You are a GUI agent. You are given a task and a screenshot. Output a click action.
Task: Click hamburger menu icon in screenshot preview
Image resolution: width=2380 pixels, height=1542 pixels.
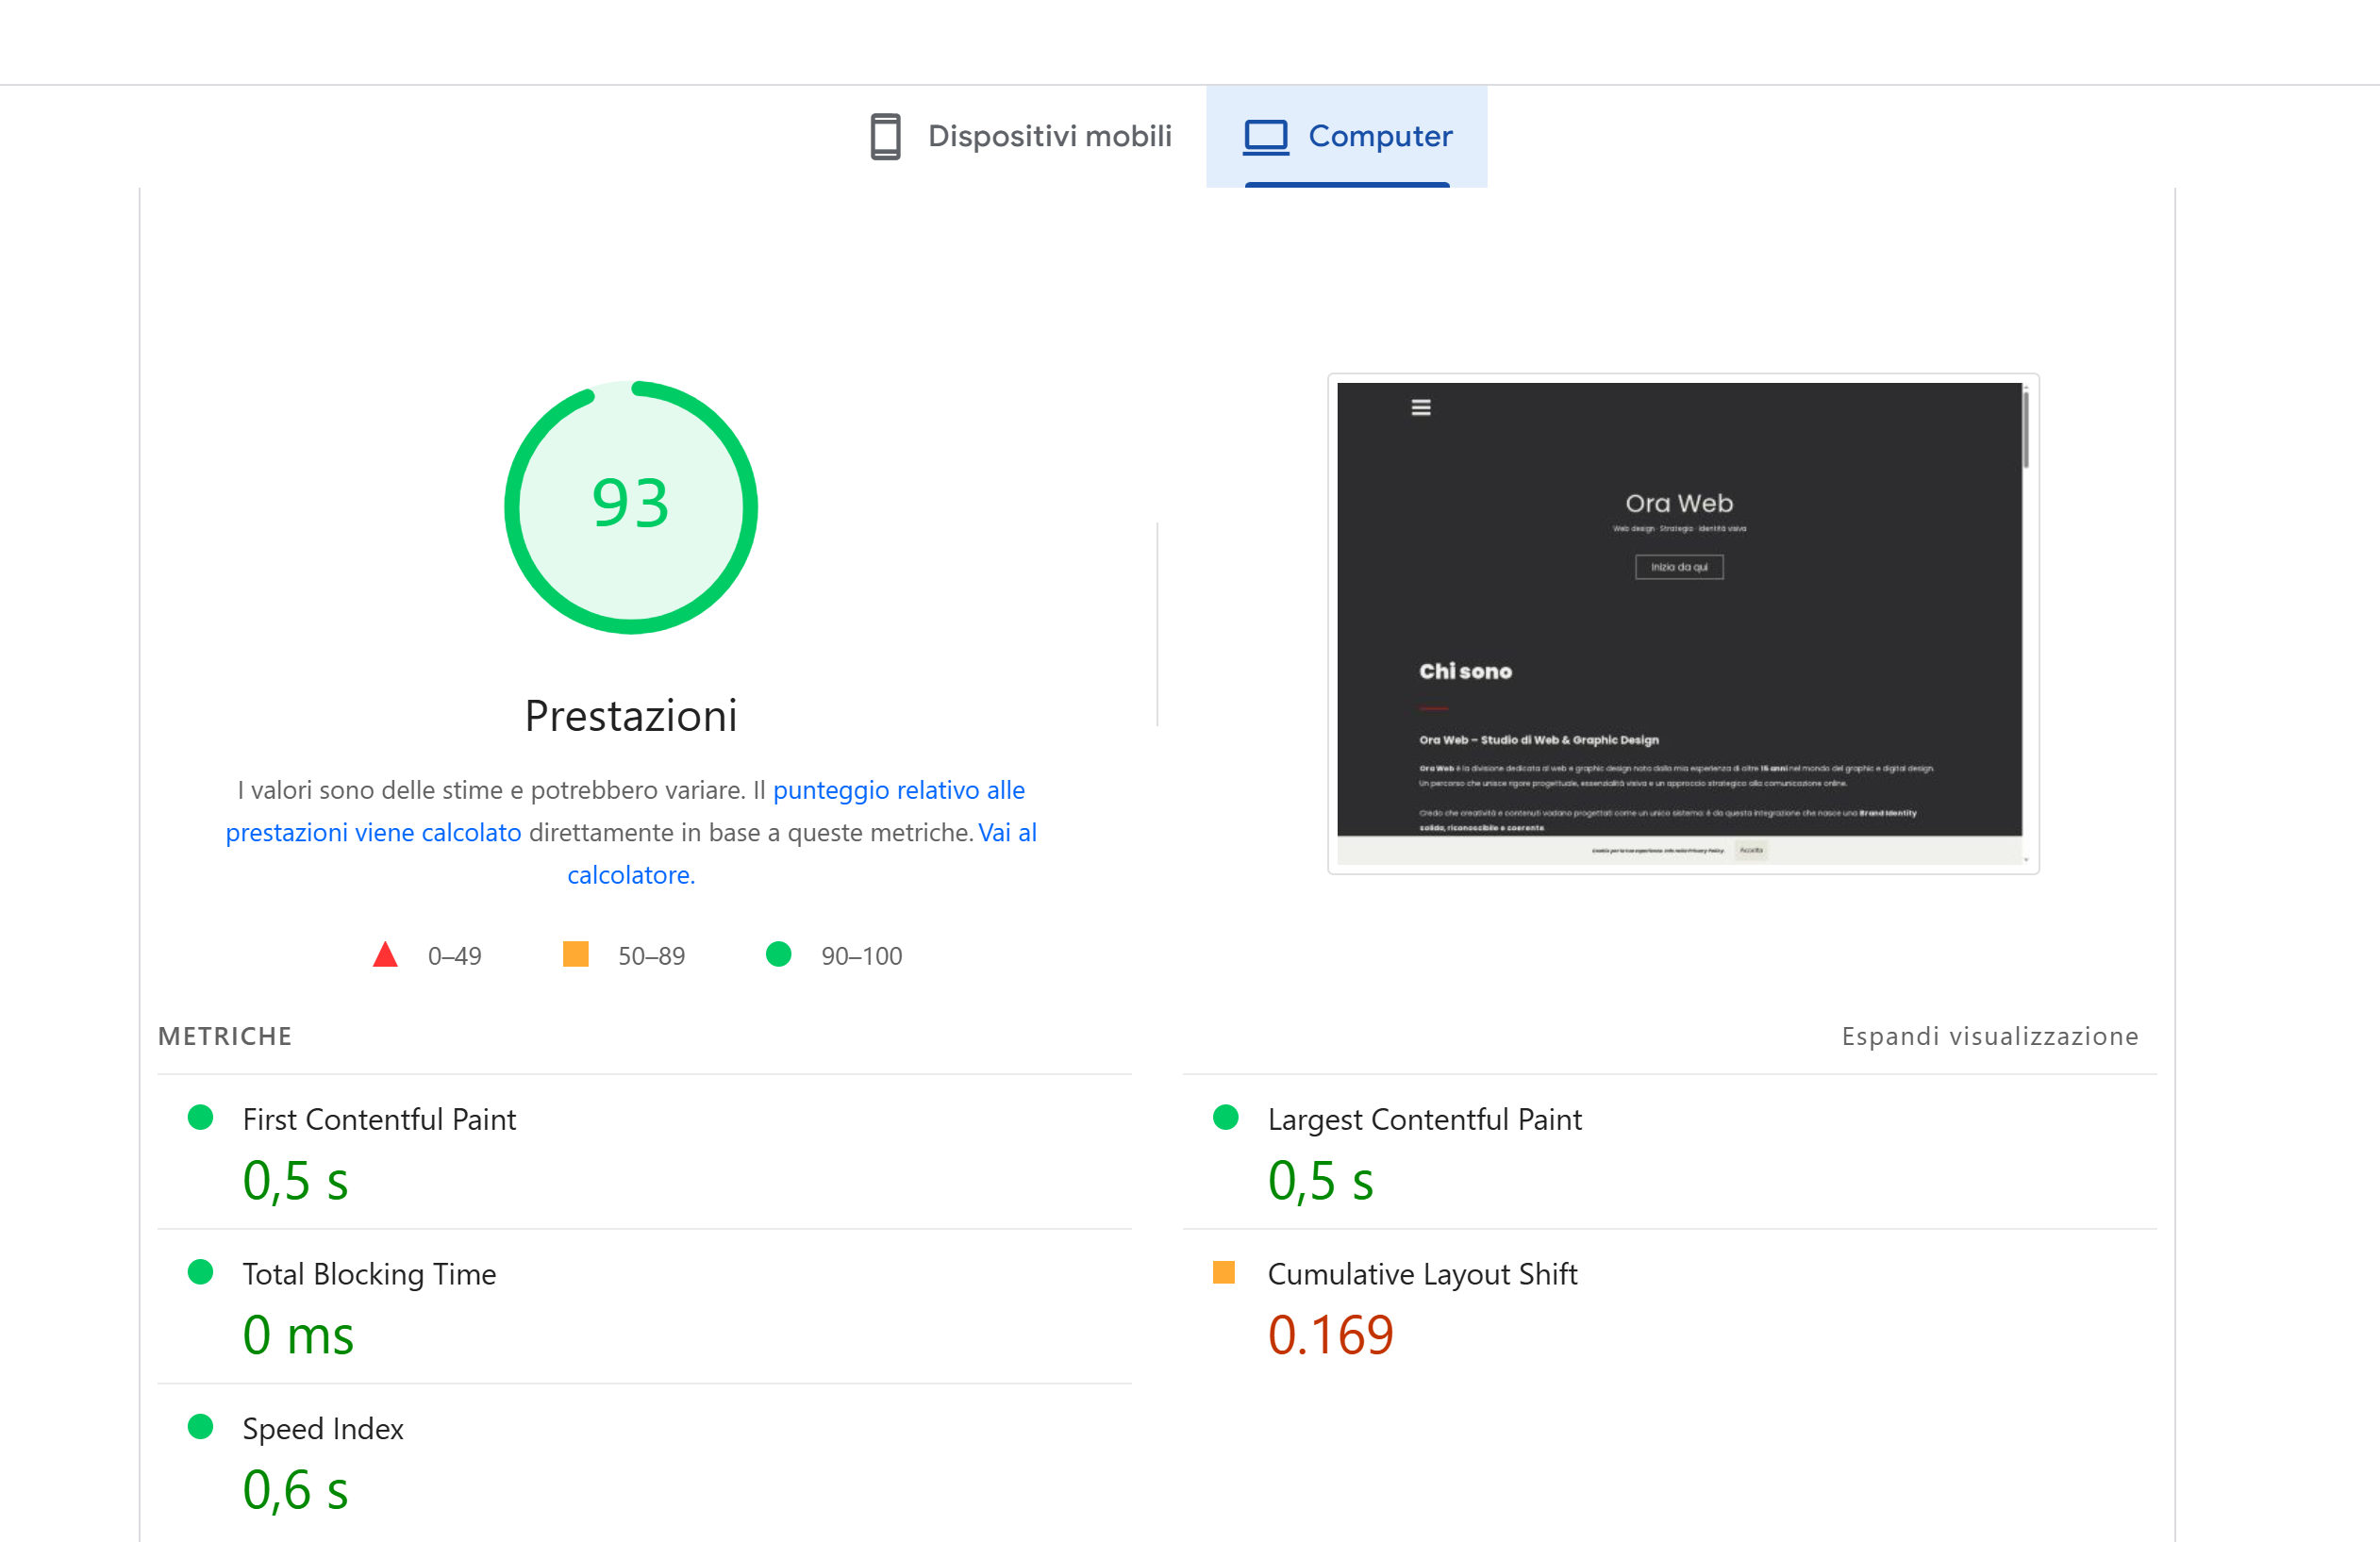pyautogui.click(x=1420, y=407)
